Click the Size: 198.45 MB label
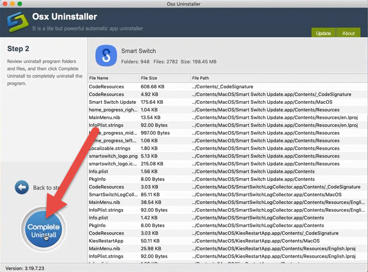Viewport: 368px width, 272px height. point(198,62)
